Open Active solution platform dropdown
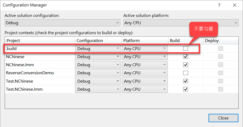The image size is (243, 127). [181, 23]
